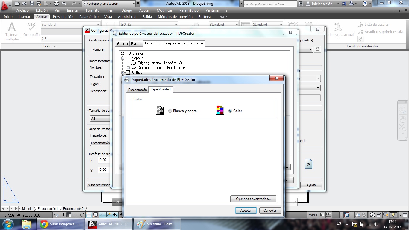Open the ISO-25 dimension style dropdown
Viewport: 409px width, 230px height.
[x=176, y=25]
